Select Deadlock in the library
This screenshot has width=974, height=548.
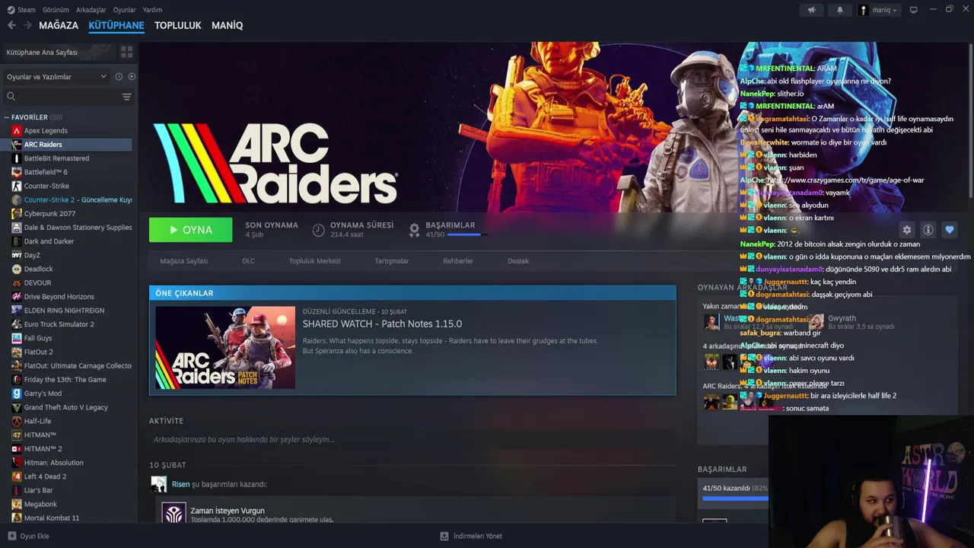tap(72, 269)
